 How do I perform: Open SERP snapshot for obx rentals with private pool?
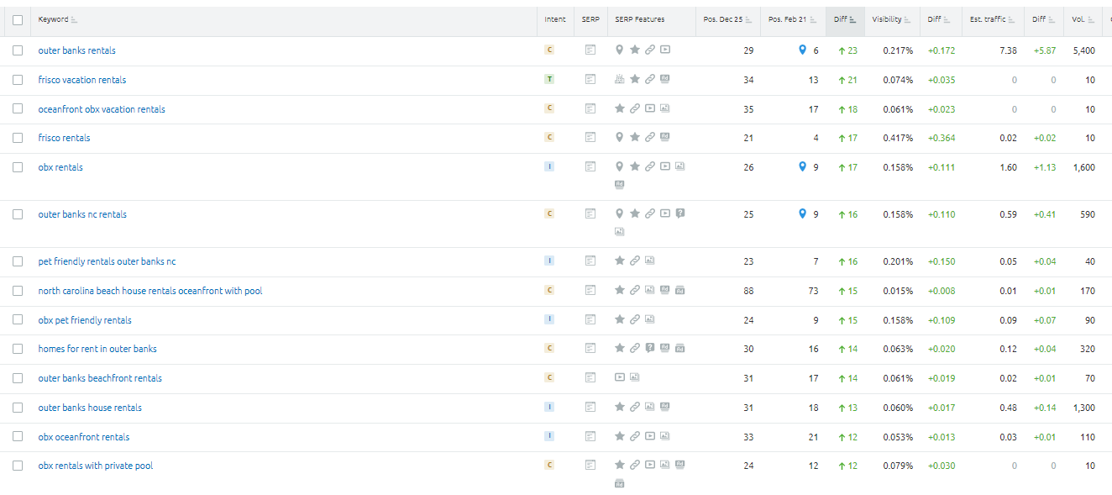click(590, 466)
